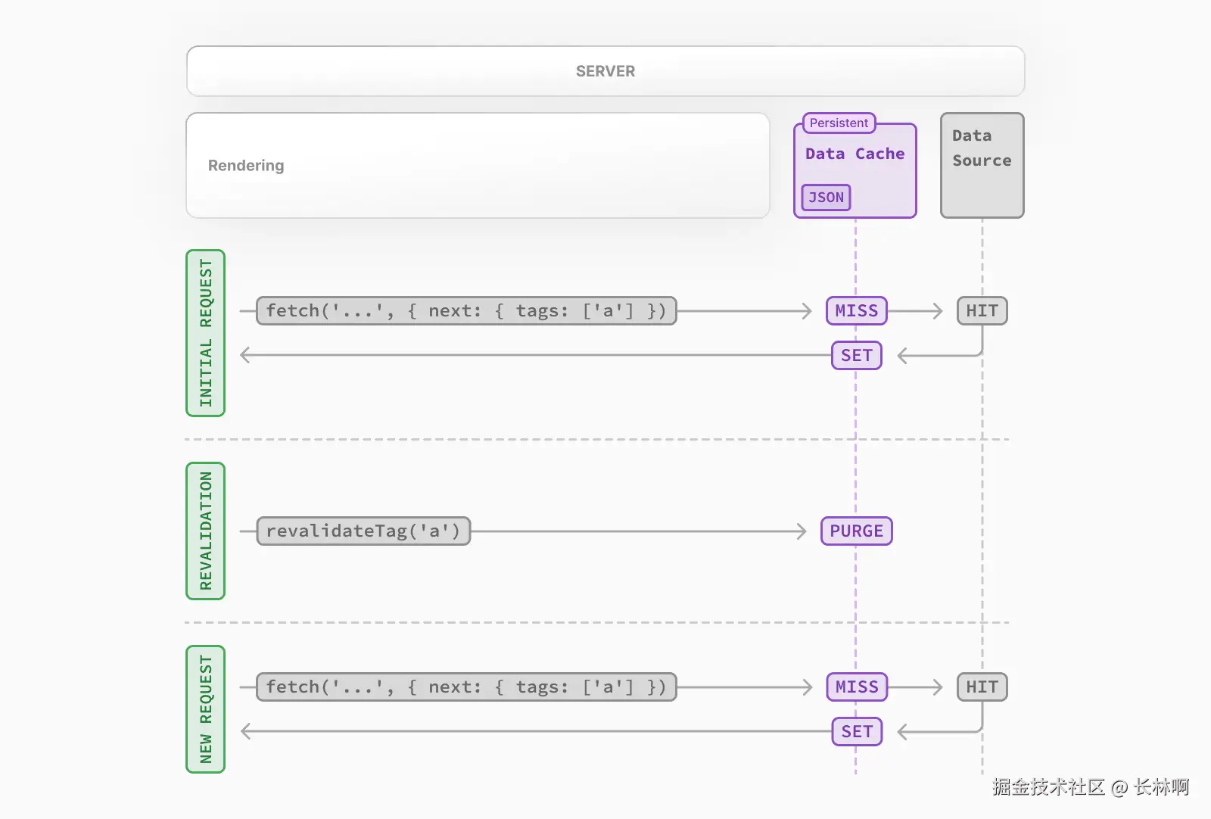Click the MISS badge in New Request section

tap(856, 687)
